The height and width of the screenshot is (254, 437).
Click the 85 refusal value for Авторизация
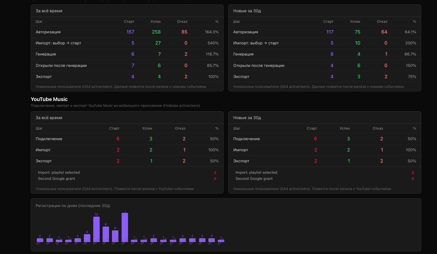point(184,32)
